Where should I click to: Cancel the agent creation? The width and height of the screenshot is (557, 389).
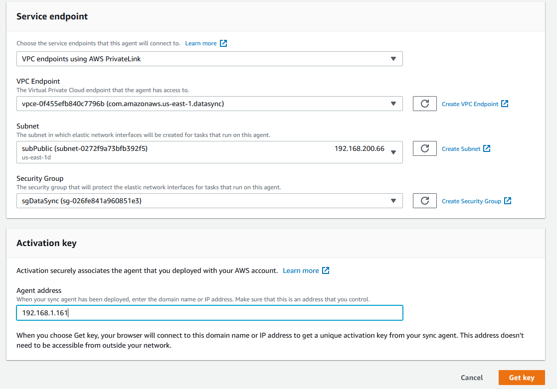click(x=472, y=378)
